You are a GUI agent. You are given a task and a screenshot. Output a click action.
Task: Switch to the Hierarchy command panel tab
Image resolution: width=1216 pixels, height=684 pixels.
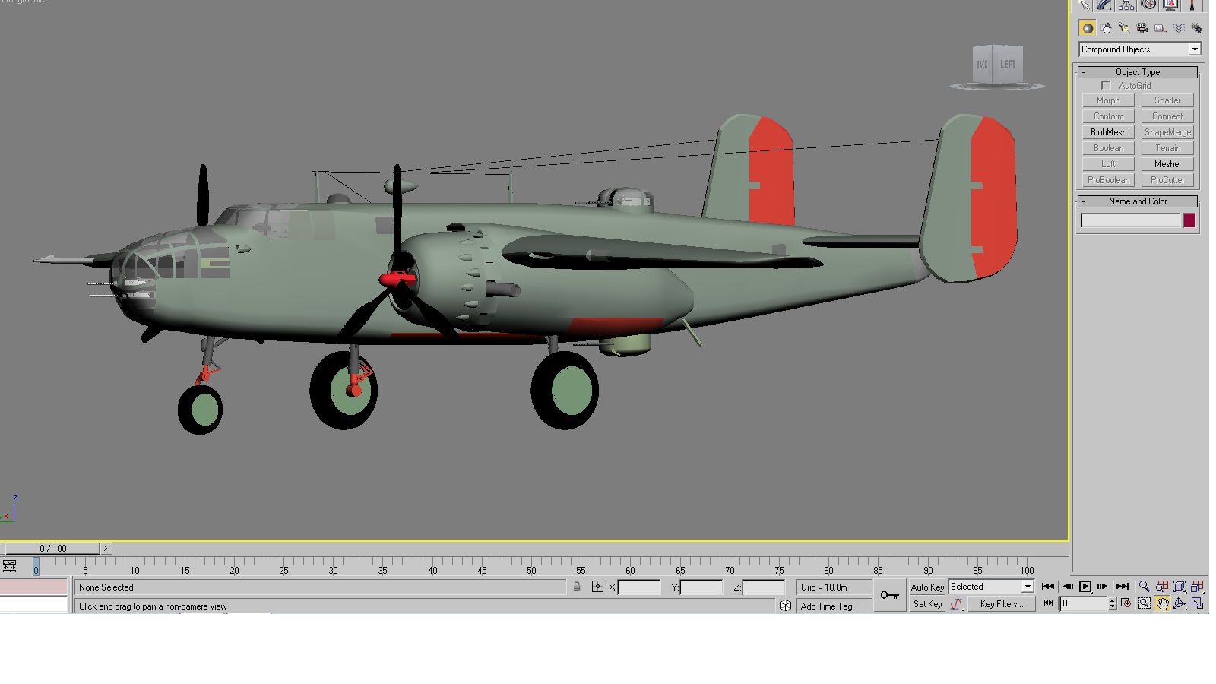click(1126, 5)
